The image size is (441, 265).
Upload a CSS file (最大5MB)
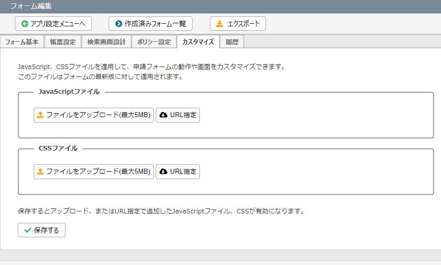coord(94,172)
